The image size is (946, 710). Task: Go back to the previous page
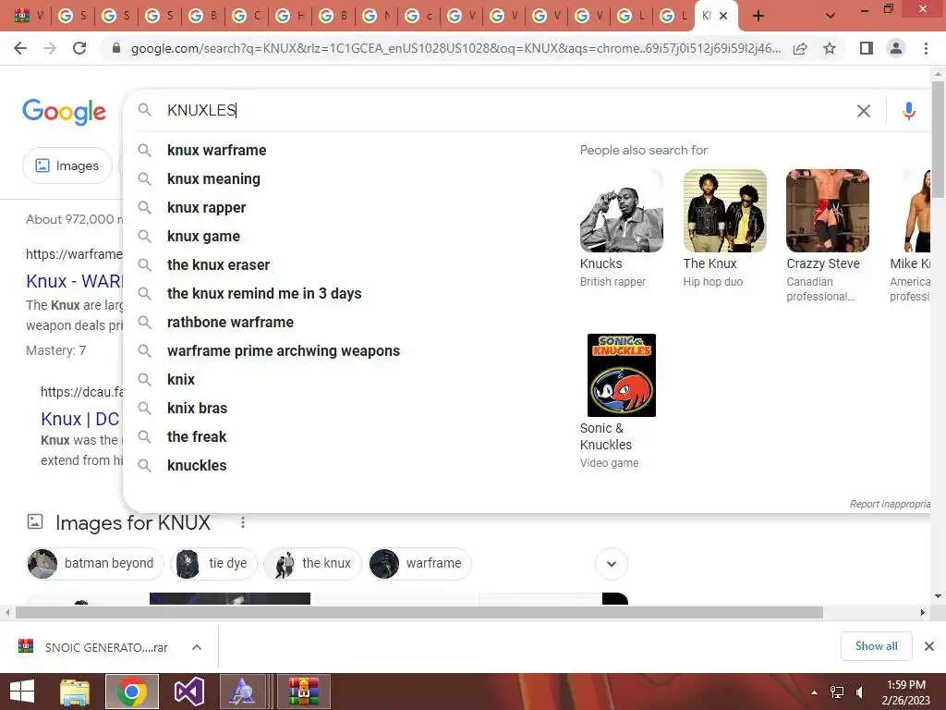coord(20,48)
